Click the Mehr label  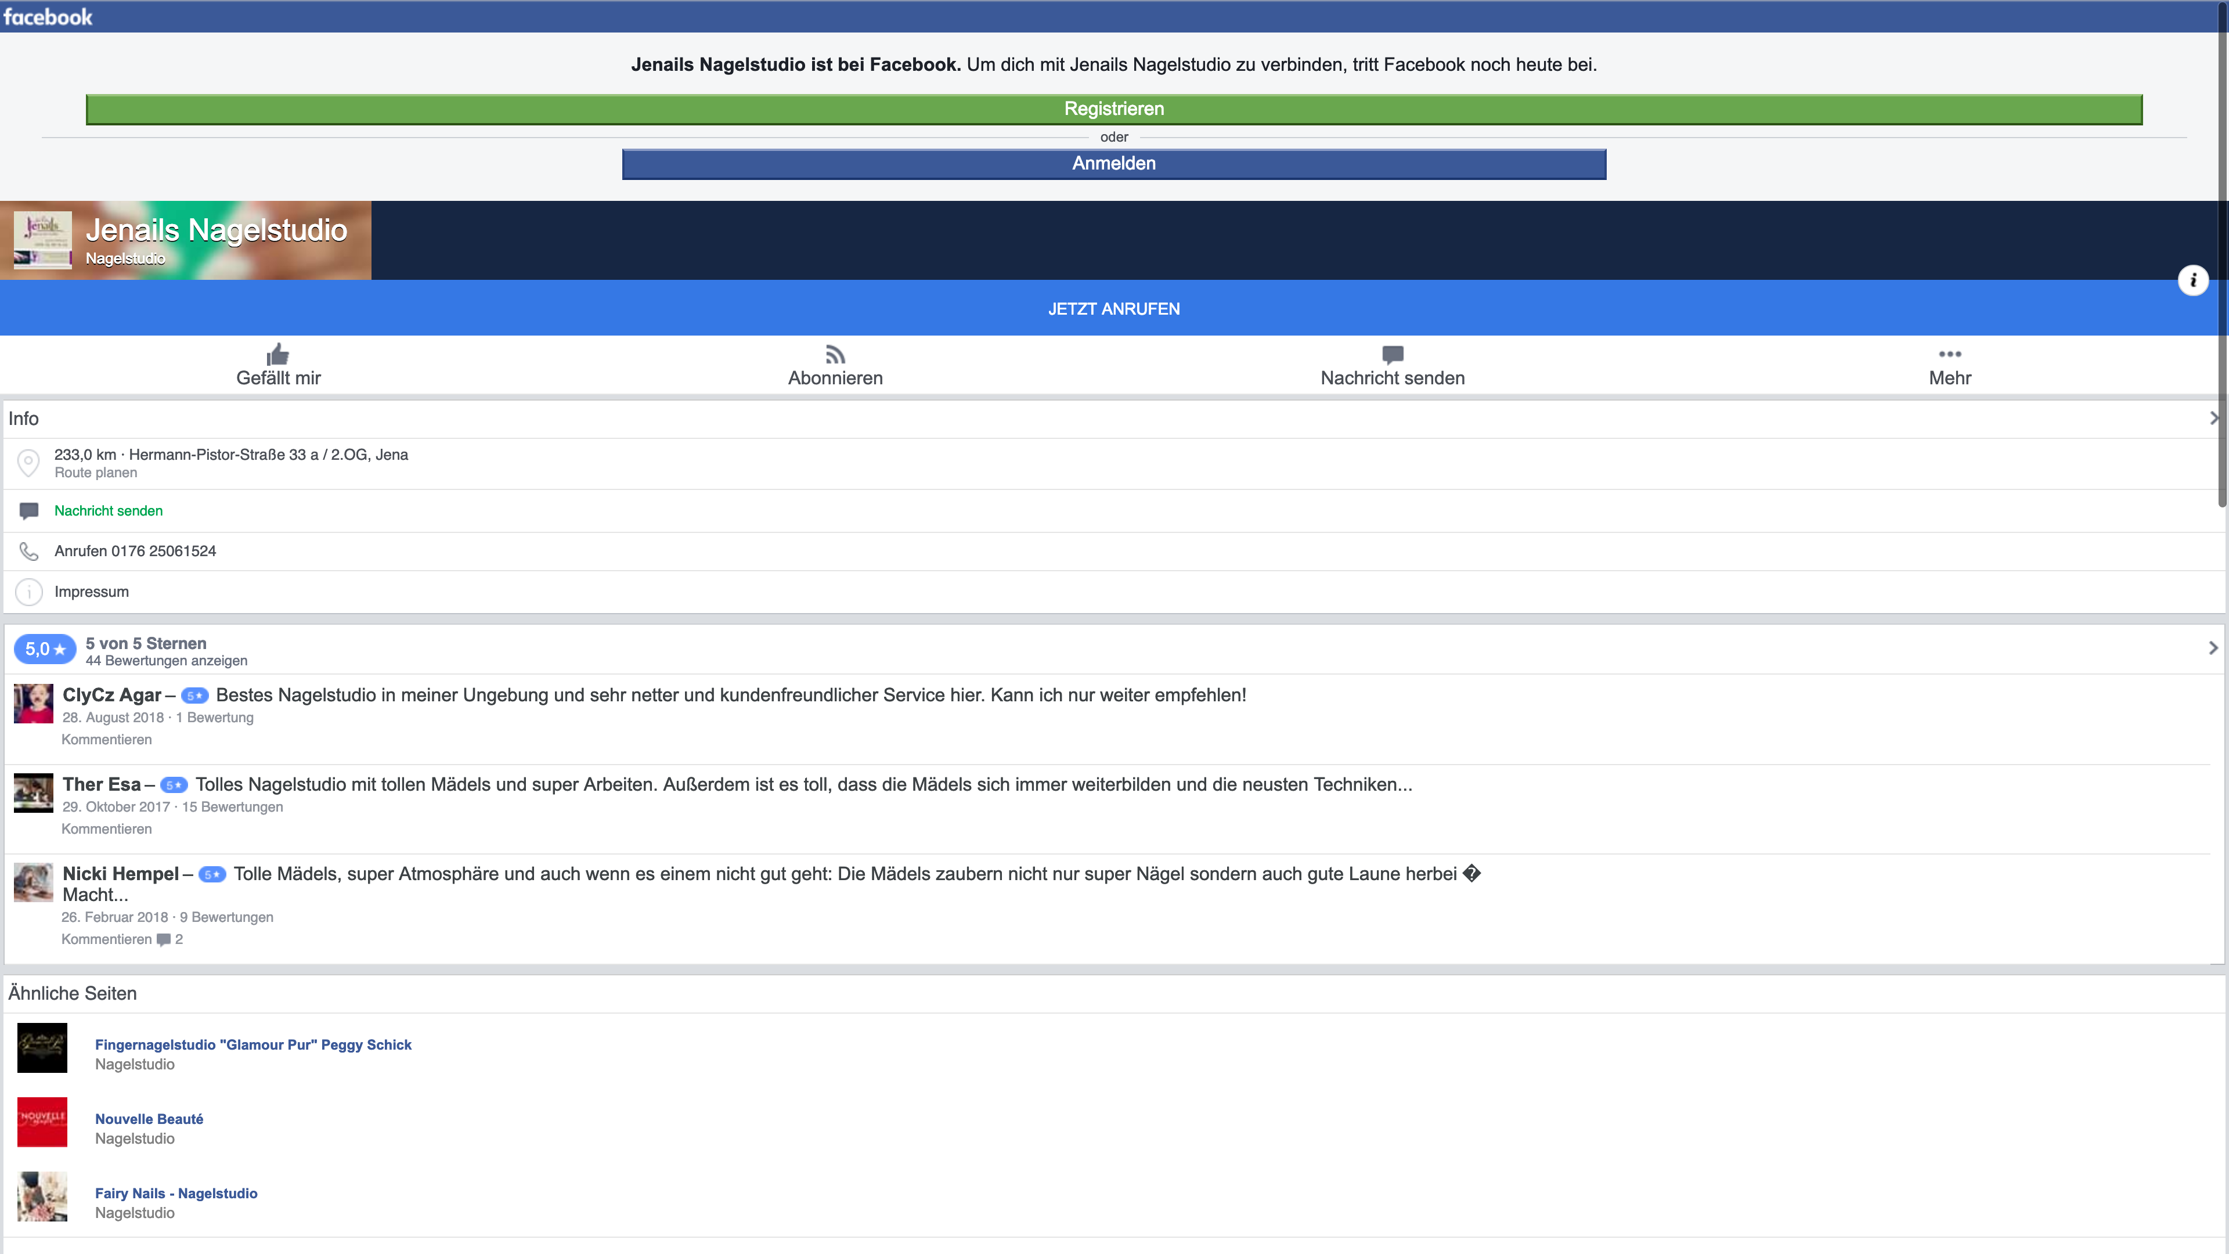click(1950, 378)
